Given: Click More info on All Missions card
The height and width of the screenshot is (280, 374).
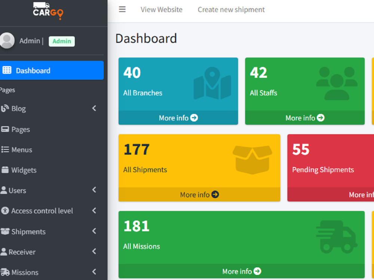Looking at the screenshot, I should [x=242, y=271].
